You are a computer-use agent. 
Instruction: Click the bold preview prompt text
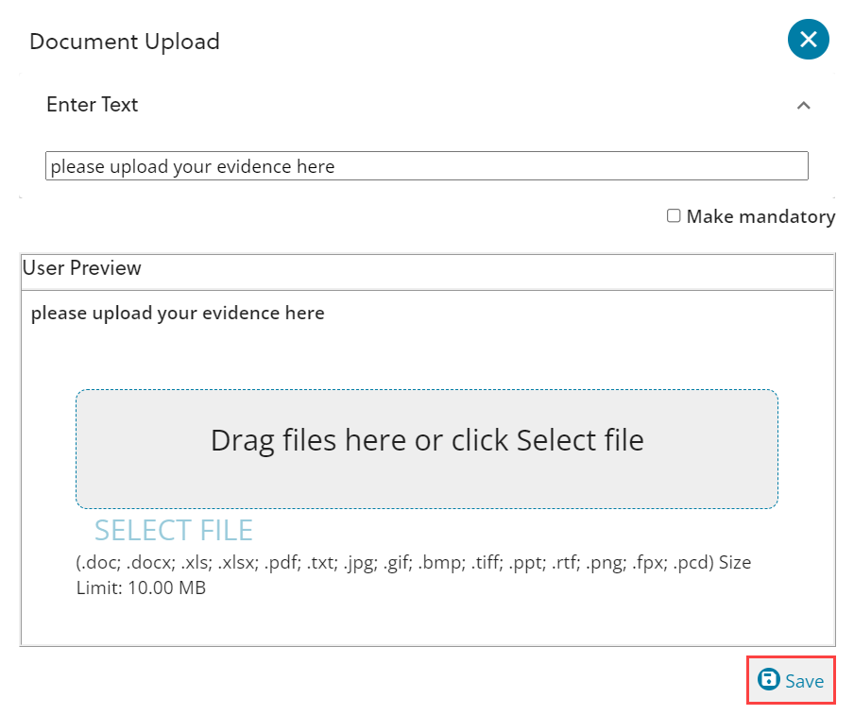[x=178, y=313]
